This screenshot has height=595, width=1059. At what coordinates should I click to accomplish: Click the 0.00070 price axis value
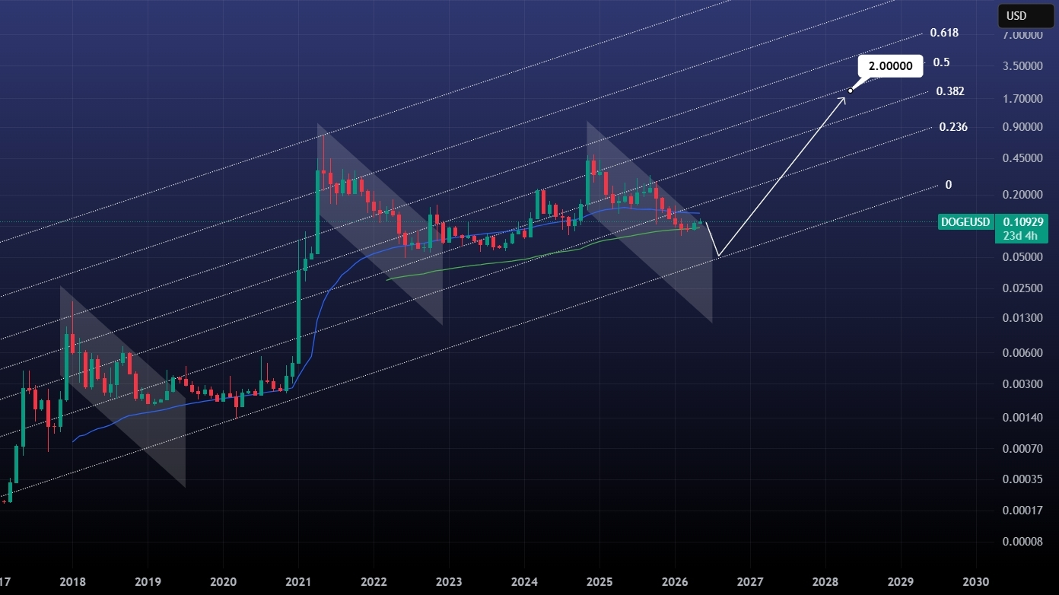(x=1022, y=449)
